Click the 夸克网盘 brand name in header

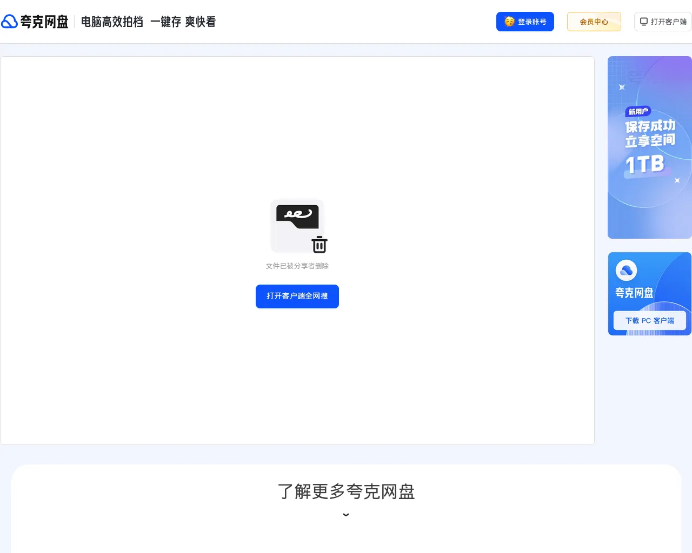click(x=44, y=22)
